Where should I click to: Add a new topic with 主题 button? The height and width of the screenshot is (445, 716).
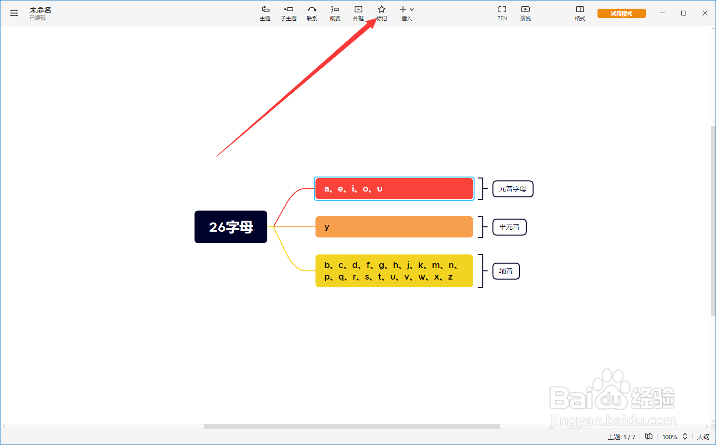[265, 14]
